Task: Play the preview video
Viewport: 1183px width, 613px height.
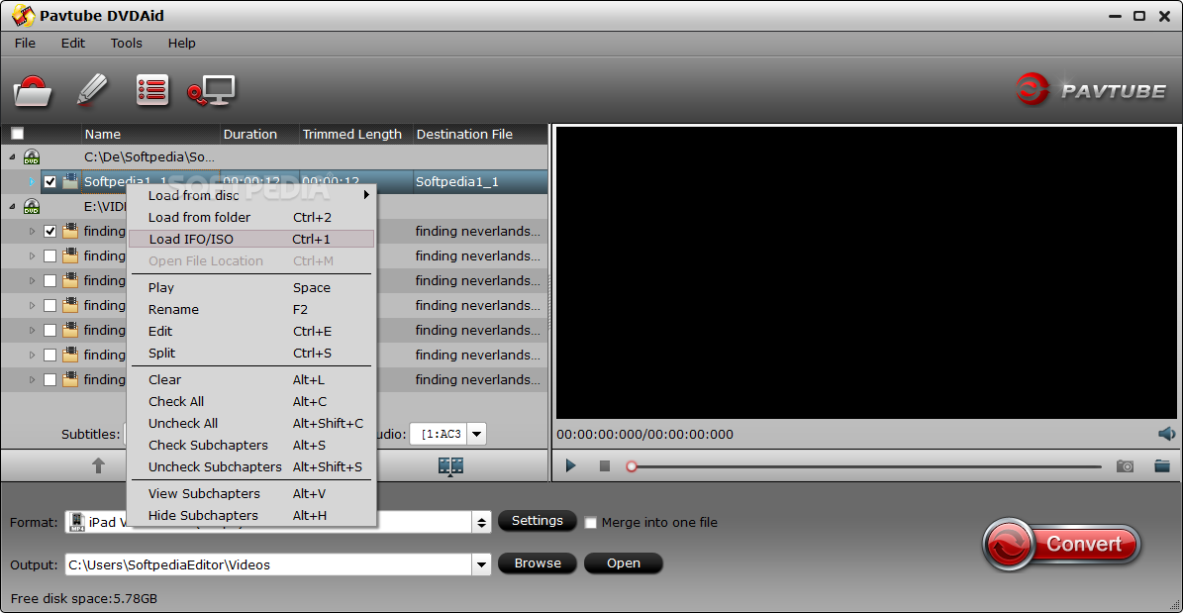Action: [570, 465]
